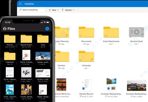Screen dimensions: 148x102
Task: Open more options for Cover...cept Art
Action: (x=16, y=98)
